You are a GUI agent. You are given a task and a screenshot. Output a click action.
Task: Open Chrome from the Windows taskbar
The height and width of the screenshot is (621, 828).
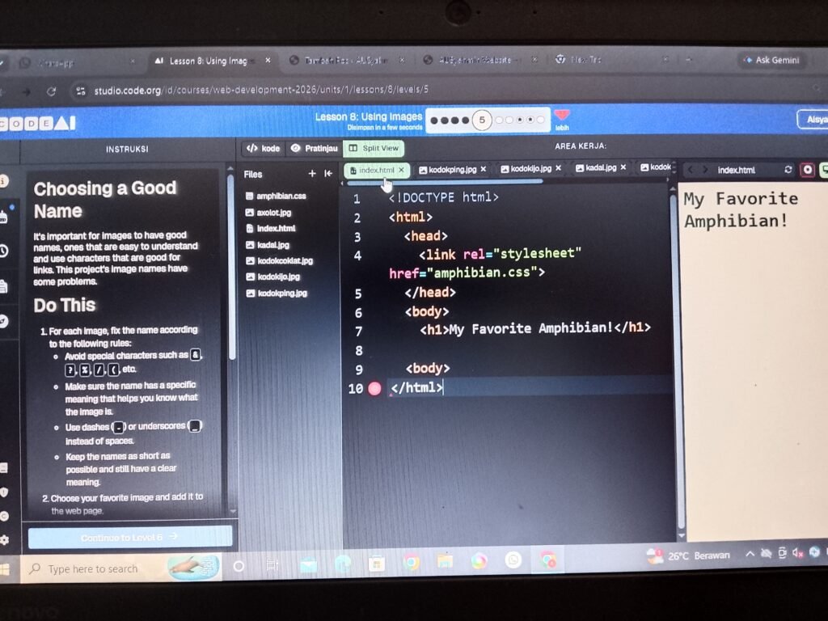click(412, 562)
